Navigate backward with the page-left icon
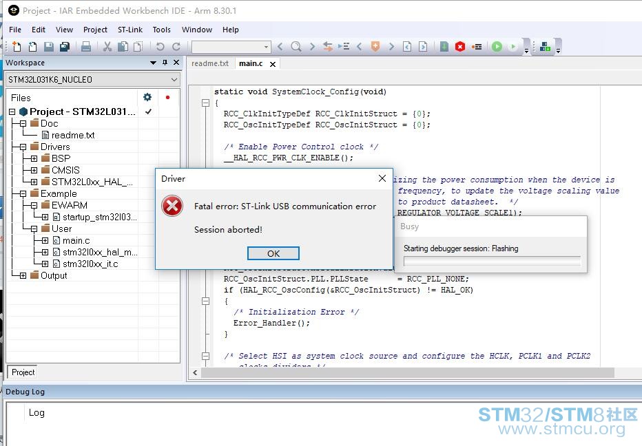The height and width of the screenshot is (446, 642). [x=407, y=47]
